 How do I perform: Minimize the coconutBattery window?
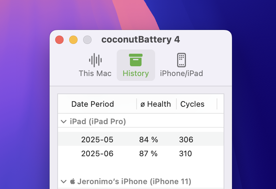pos(73,40)
